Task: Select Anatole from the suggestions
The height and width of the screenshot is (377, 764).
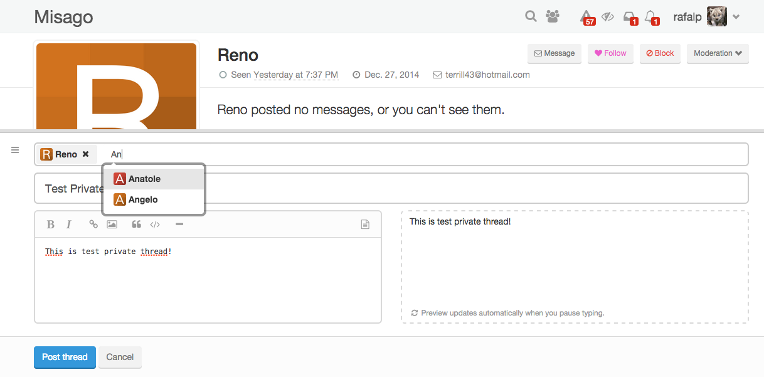Action: click(144, 179)
